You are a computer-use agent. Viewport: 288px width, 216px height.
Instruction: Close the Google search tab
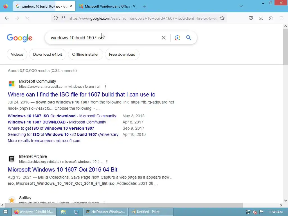71,6
